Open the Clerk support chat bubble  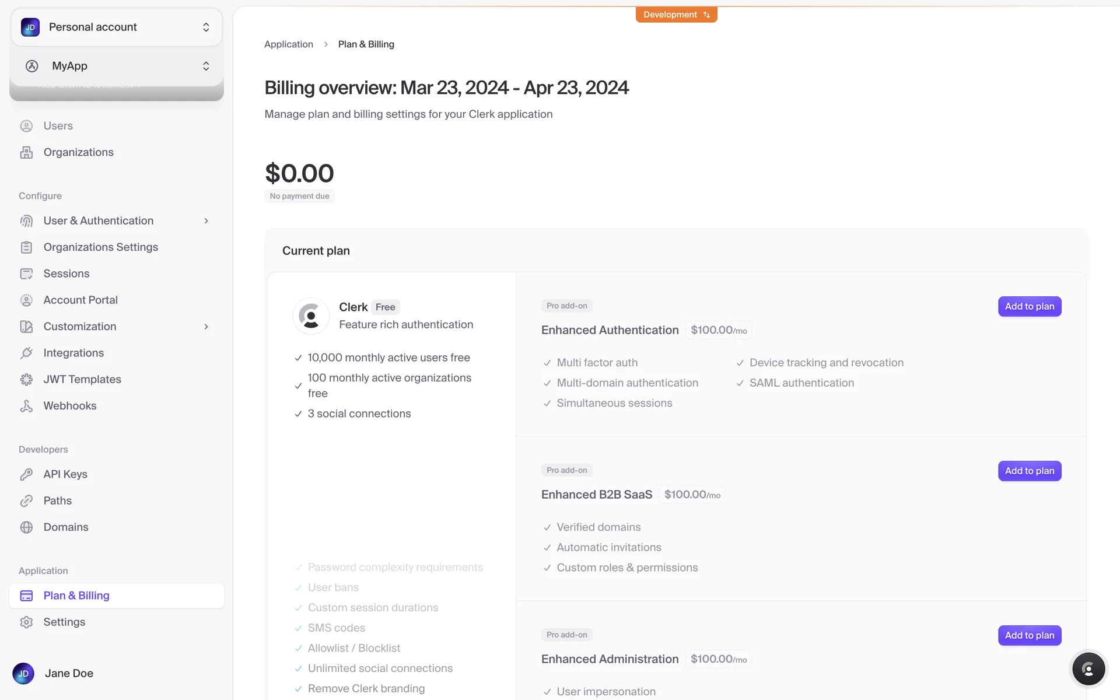(x=1088, y=669)
